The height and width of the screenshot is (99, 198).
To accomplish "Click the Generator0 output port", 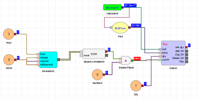I will 59,60.
